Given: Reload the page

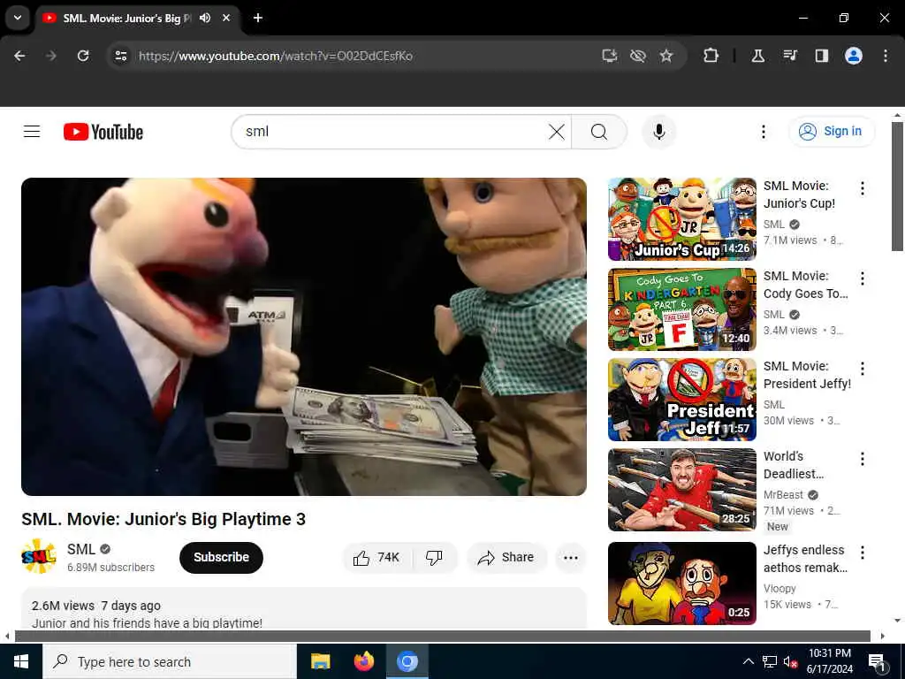Looking at the screenshot, I should [x=83, y=56].
